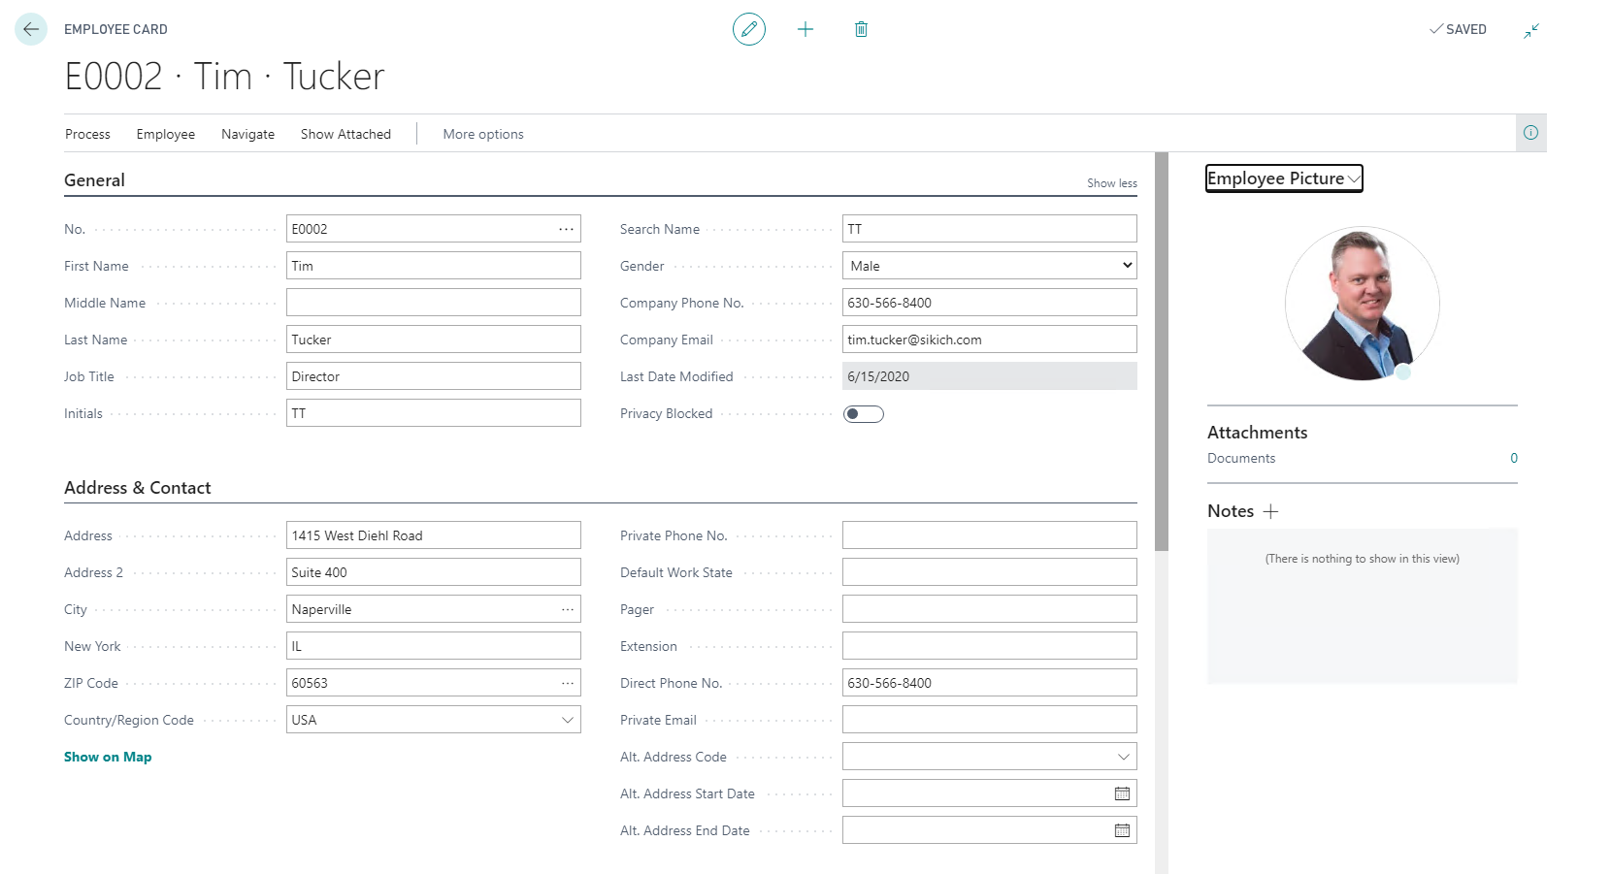Click the ellipsis in the No. field
1611x874 pixels.
click(x=566, y=229)
